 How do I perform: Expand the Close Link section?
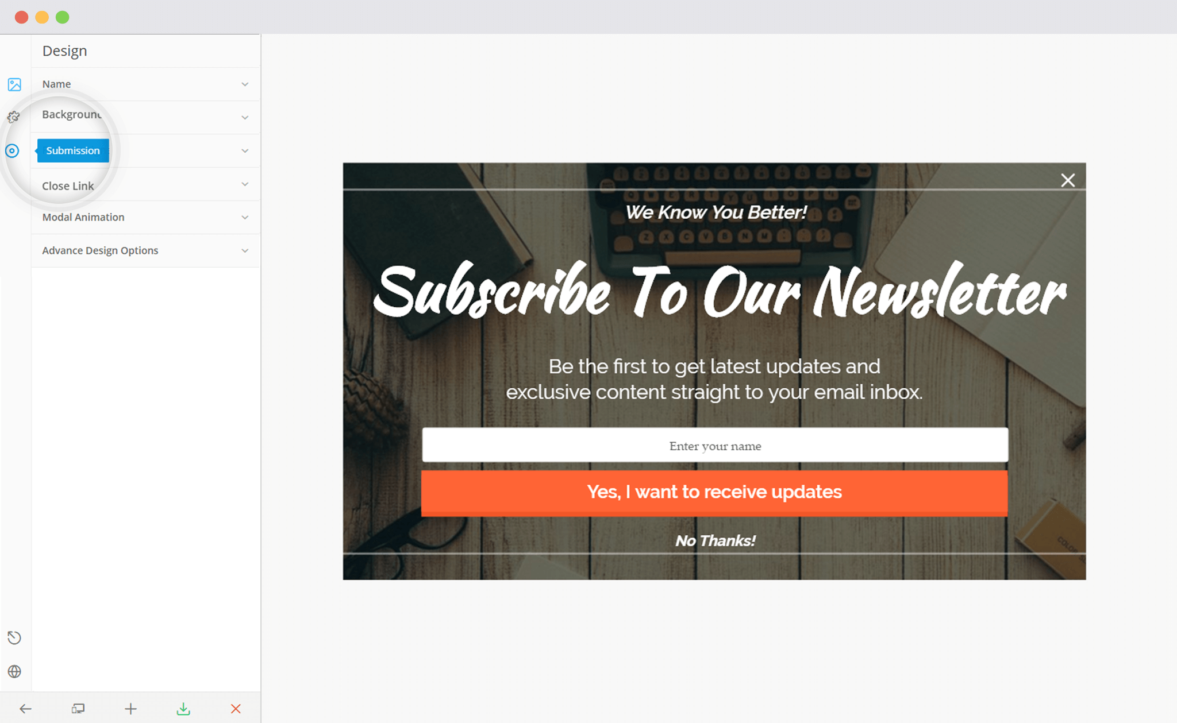(x=145, y=184)
